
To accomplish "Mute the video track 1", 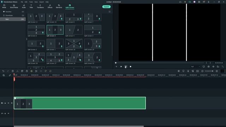I will click(8, 103).
